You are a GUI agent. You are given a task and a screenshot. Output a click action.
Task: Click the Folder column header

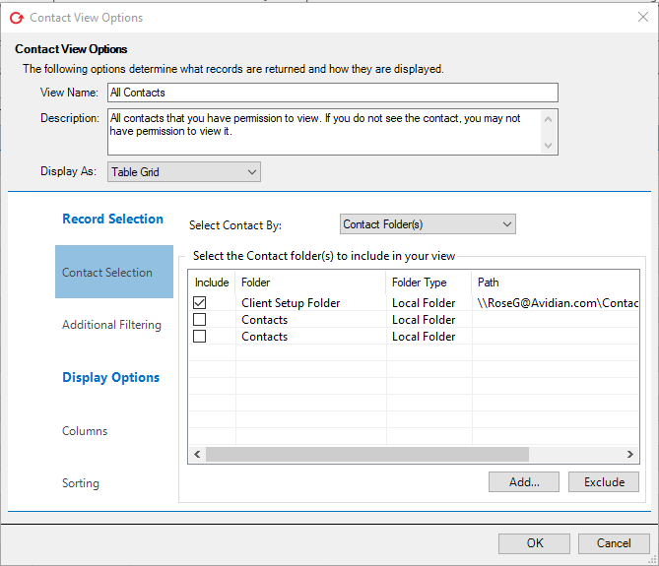(310, 283)
